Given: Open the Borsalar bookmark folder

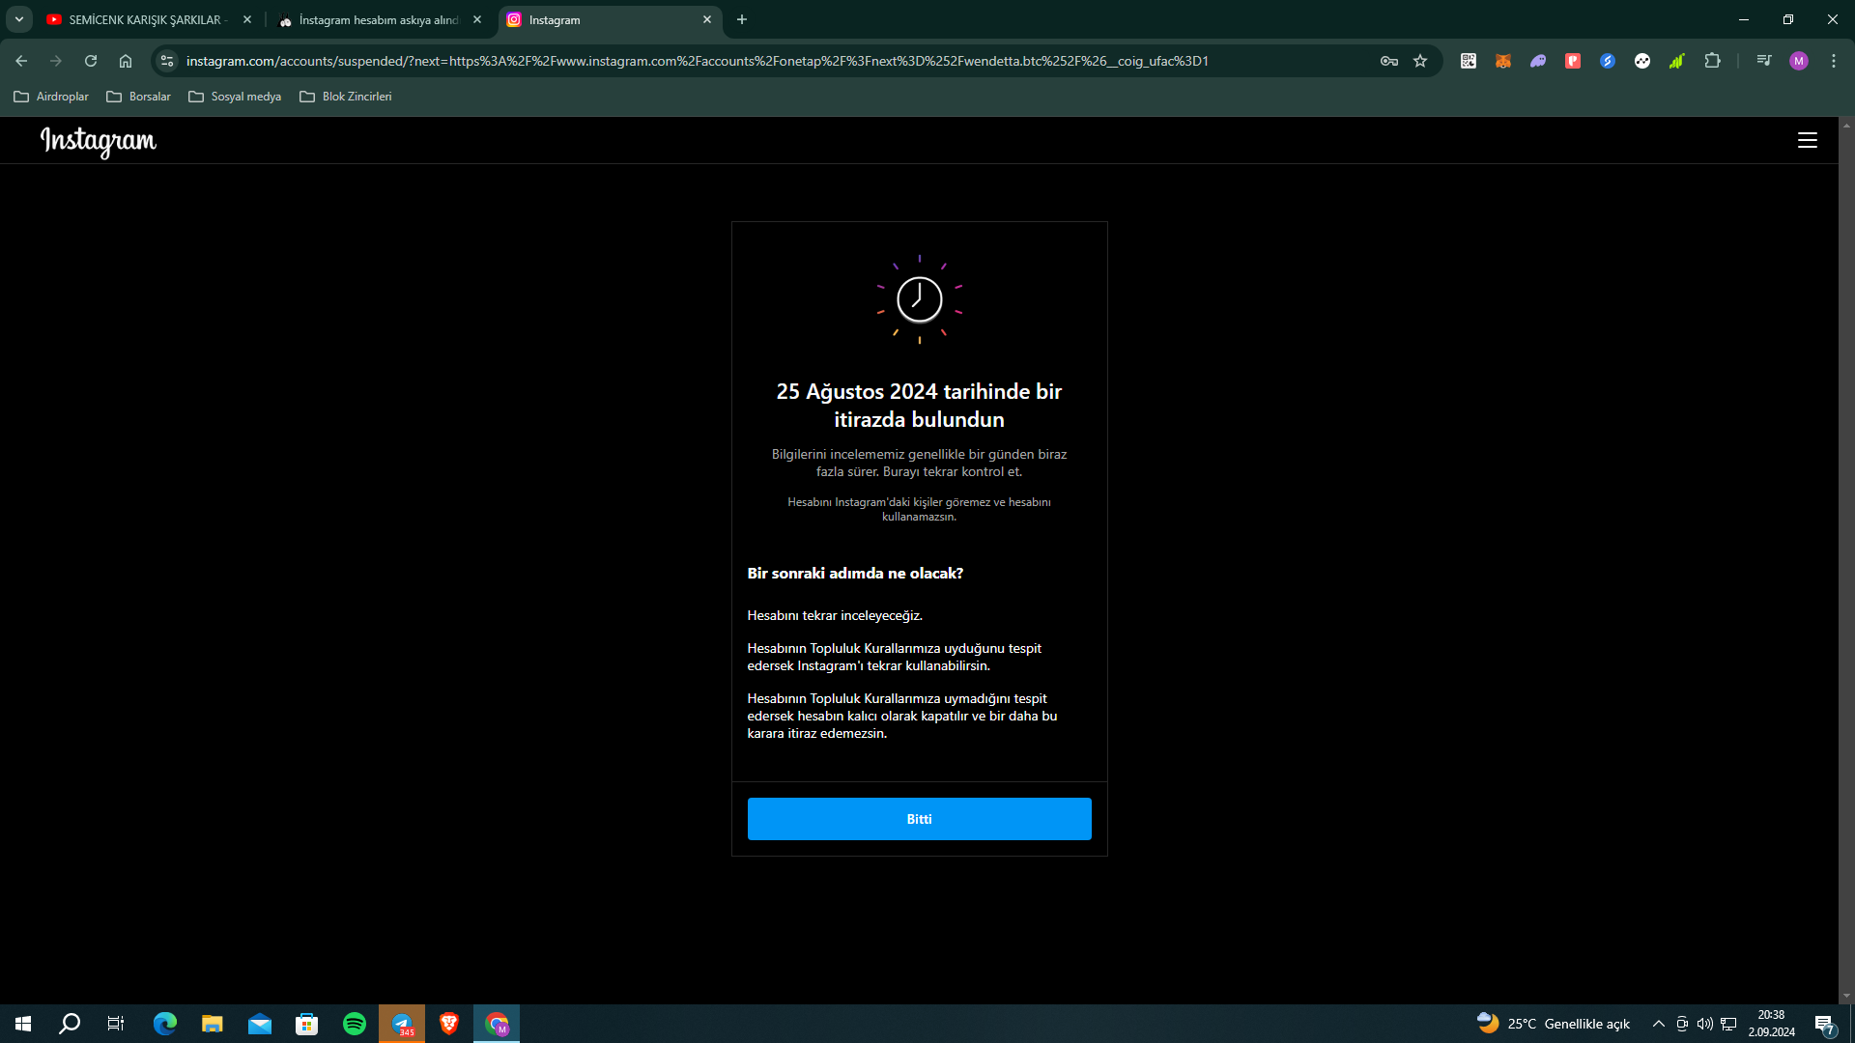Looking at the screenshot, I should click(x=138, y=97).
